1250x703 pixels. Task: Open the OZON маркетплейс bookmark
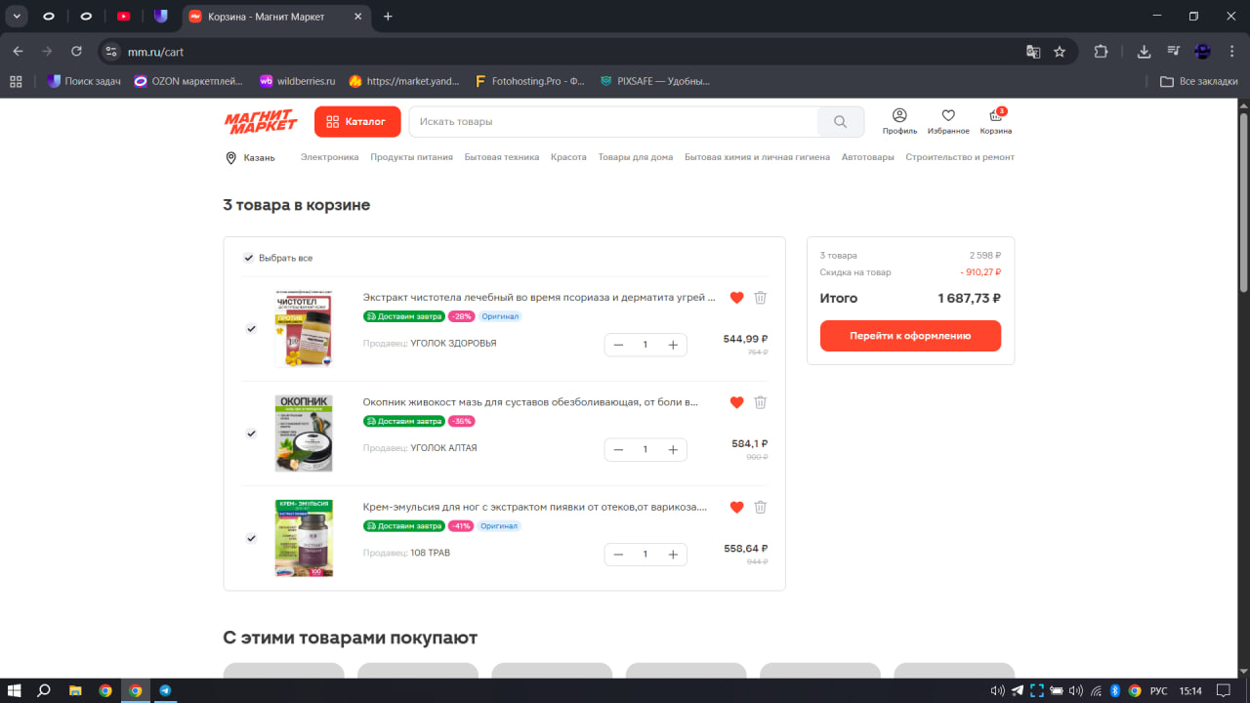click(190, 81)
